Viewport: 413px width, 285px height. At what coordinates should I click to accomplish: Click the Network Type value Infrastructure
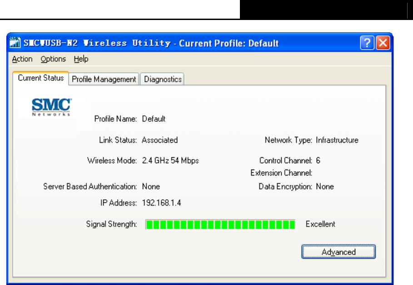point(337,140)
